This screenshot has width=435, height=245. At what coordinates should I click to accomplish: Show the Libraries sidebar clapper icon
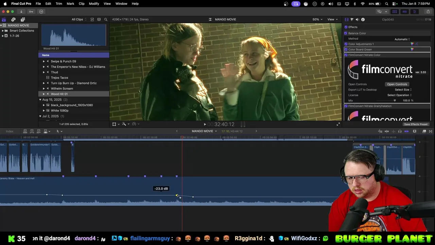click(x=4, y=19)
